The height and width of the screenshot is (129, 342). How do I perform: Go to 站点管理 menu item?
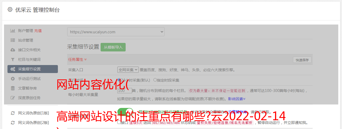click(26, 40)
